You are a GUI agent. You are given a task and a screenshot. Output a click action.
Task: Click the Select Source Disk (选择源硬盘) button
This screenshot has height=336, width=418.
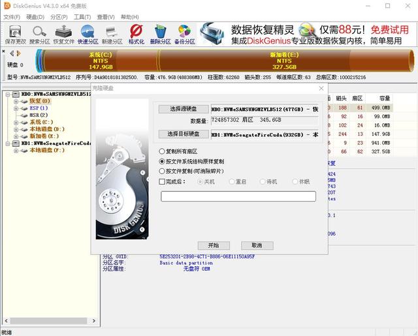tap(184, 109)
